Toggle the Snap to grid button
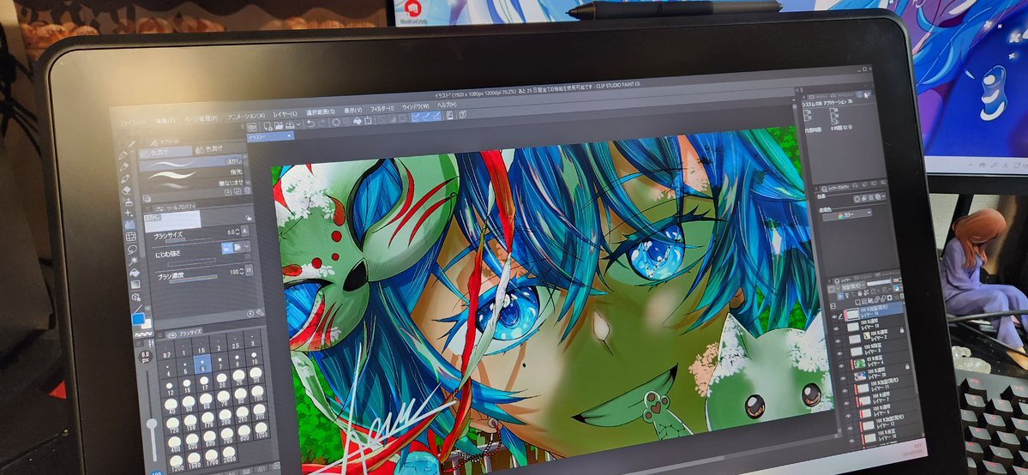The height and width of the screenshot is (475, 1028). click(438, 116)
